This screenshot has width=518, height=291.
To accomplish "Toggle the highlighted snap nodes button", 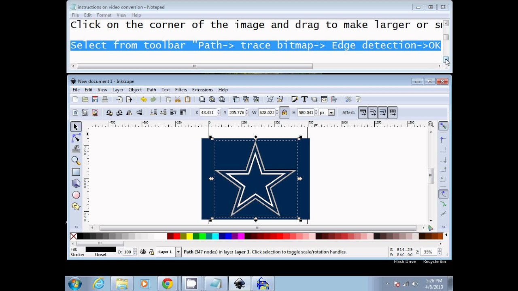I will point(444,194).
